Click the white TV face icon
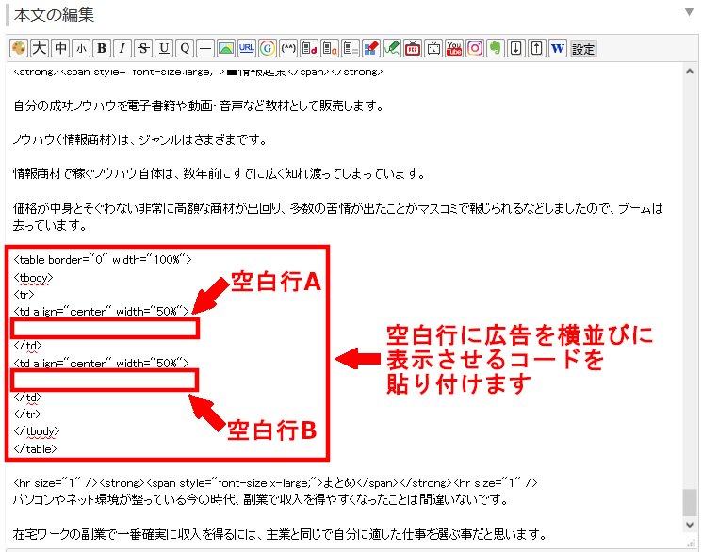 pyautogui.click(x=433, y=48)
